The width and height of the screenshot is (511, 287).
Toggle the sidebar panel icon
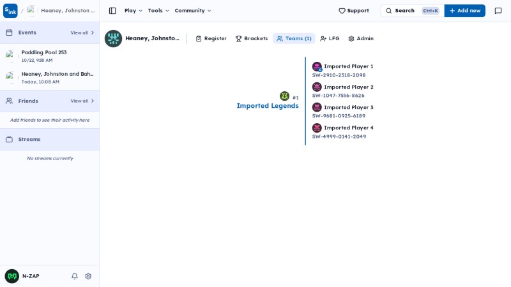pyautogui.click(x=112, y=11)
